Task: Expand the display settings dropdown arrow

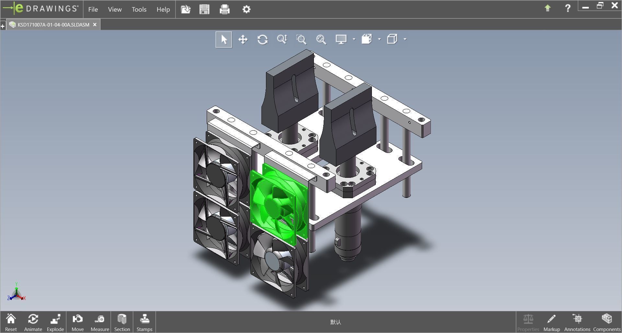Action: pos(354,39)
